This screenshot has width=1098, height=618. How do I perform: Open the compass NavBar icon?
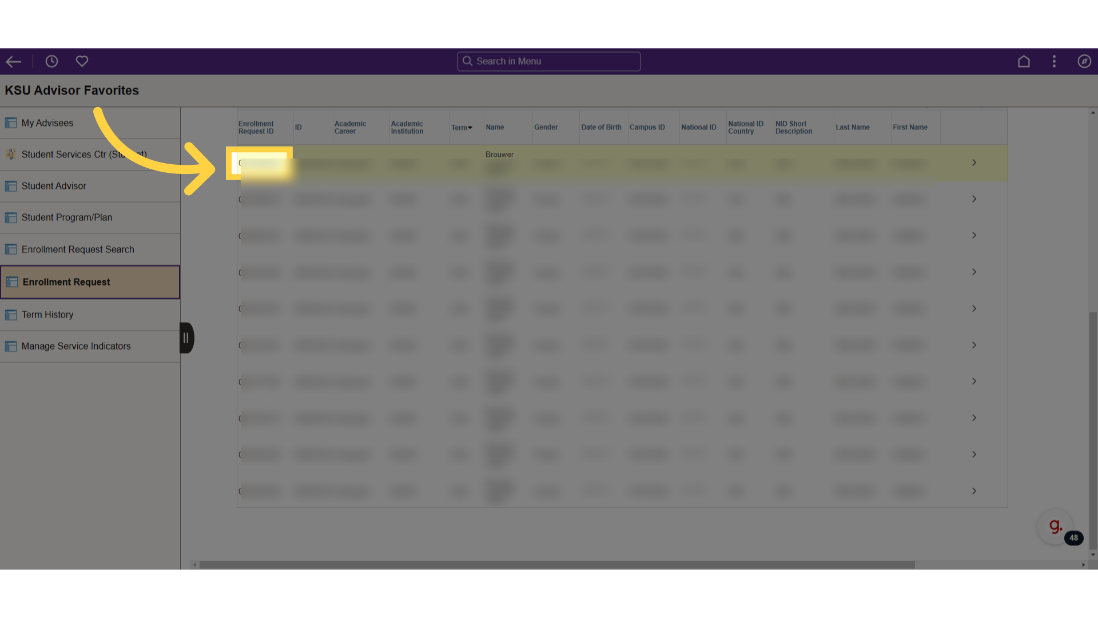[1084, 61]
